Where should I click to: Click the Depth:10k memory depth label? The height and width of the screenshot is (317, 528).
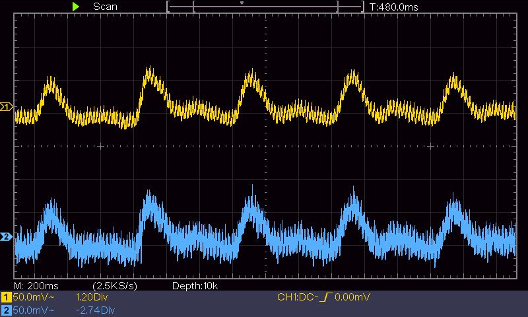195,286
